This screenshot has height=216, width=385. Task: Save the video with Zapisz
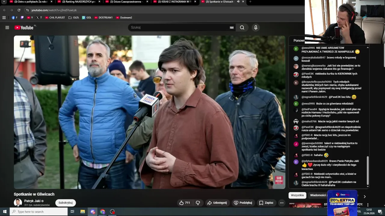(x=266, y=203)
